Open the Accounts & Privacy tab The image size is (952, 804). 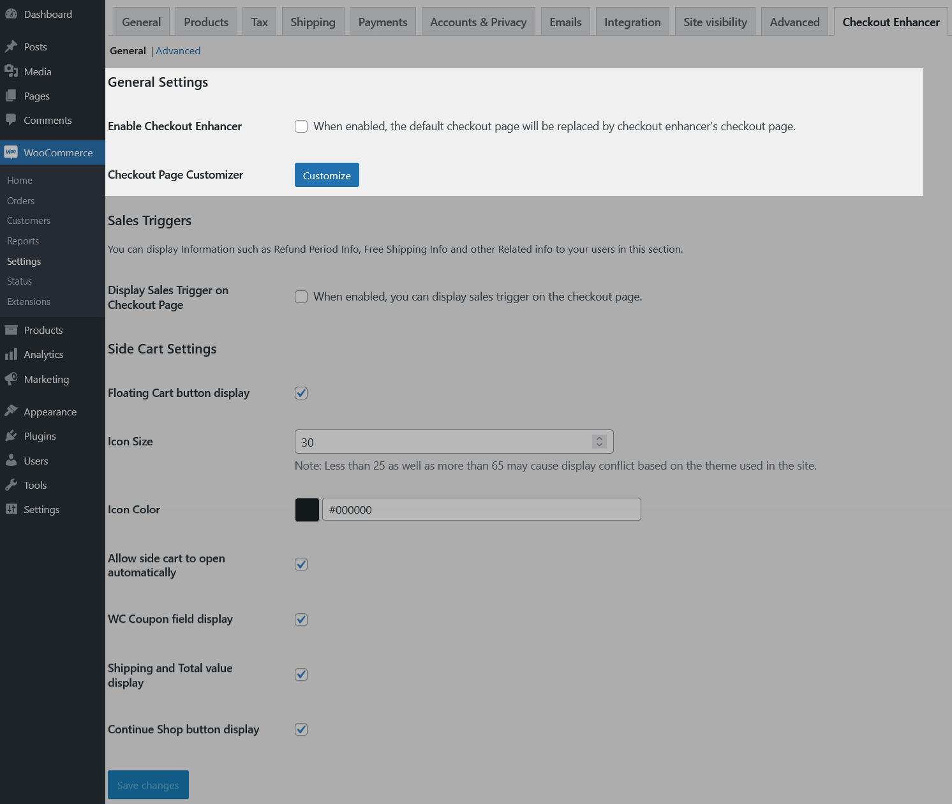pyautogui.click(x=478, y=21)
